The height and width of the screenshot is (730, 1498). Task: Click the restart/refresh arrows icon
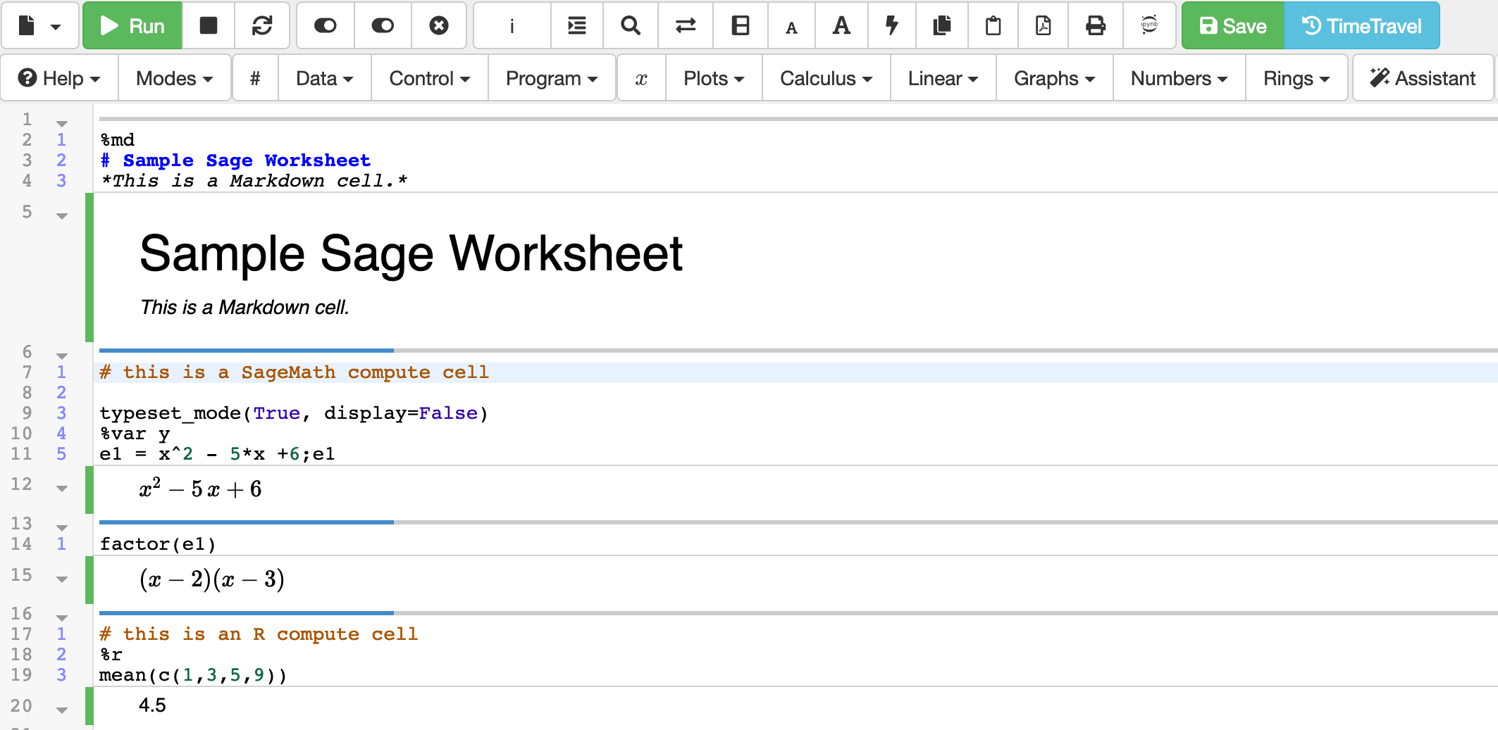262,26
